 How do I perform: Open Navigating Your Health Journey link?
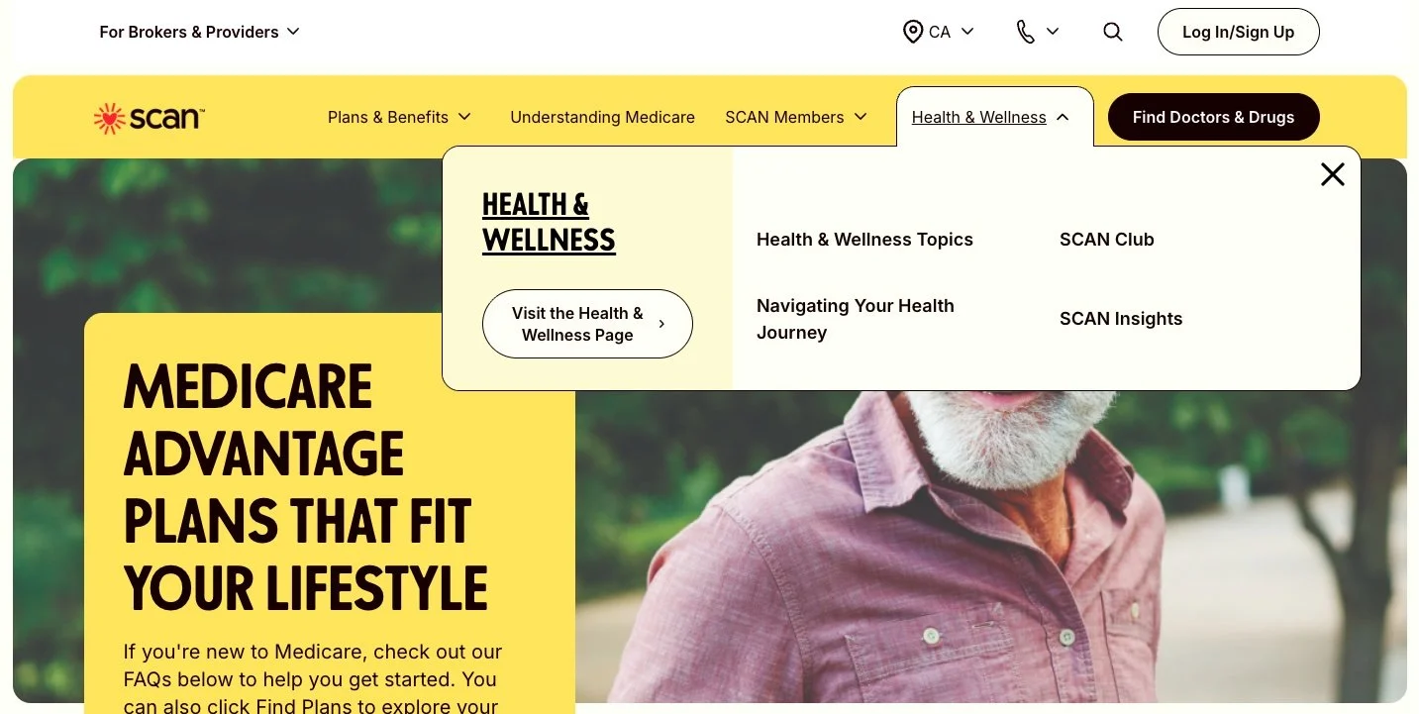(x=856, y=319)
